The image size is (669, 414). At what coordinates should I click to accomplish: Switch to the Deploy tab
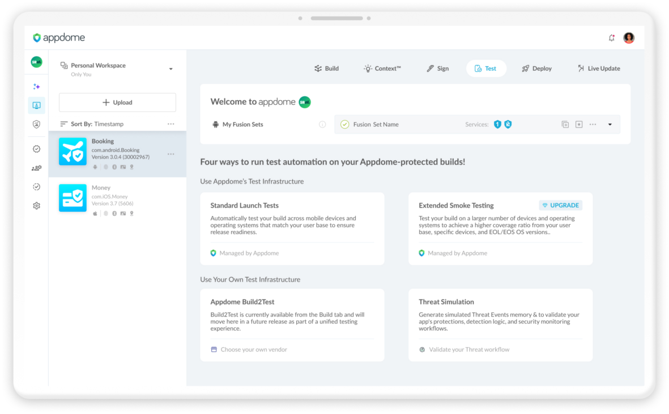(537, 69)
